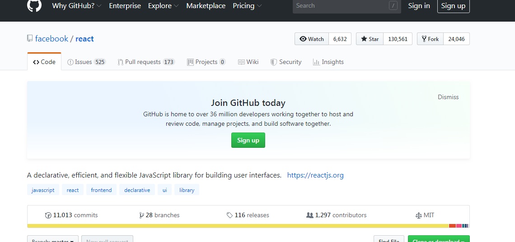
Task: Click the commits history clock icon
Action: [48, 215]
